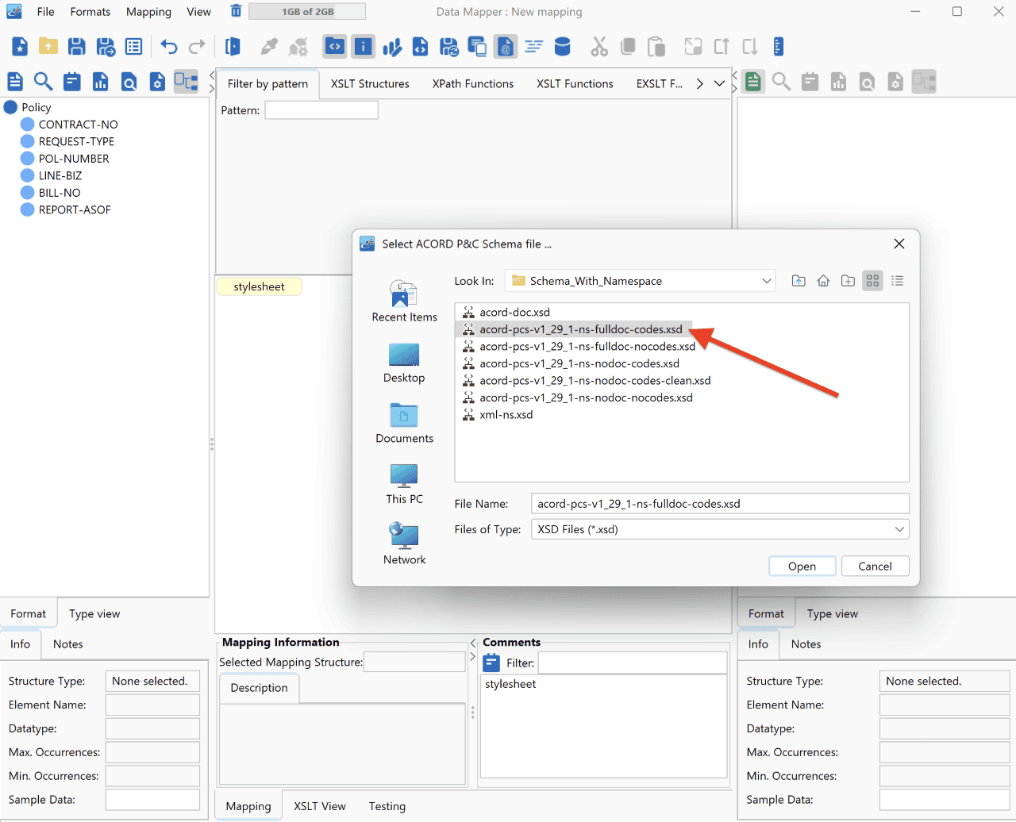Switch file dialog to icons grid view
1016x822 pixels.
pyautogui.click(x=872, y=281)
